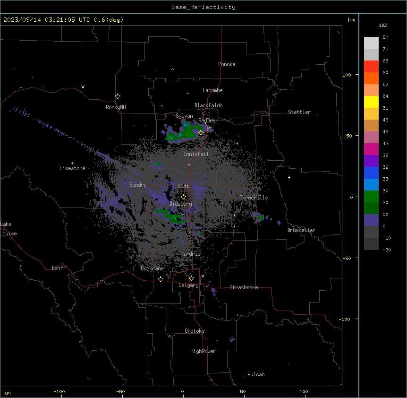Select the magenta 42 dBZ legend swatch
The width and height of the screenshot is (407, 398).
pos(371,149)
